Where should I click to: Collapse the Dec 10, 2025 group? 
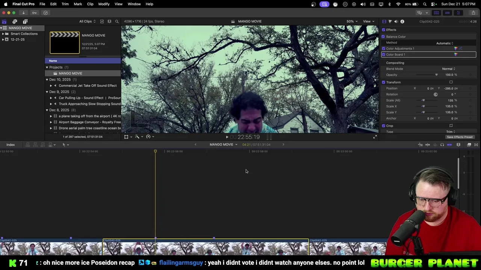click(x=47, y=79)
